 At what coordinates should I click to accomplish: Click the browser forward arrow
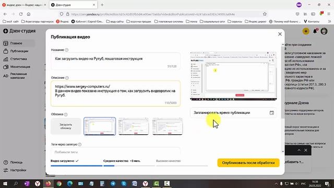pos(13,14)
